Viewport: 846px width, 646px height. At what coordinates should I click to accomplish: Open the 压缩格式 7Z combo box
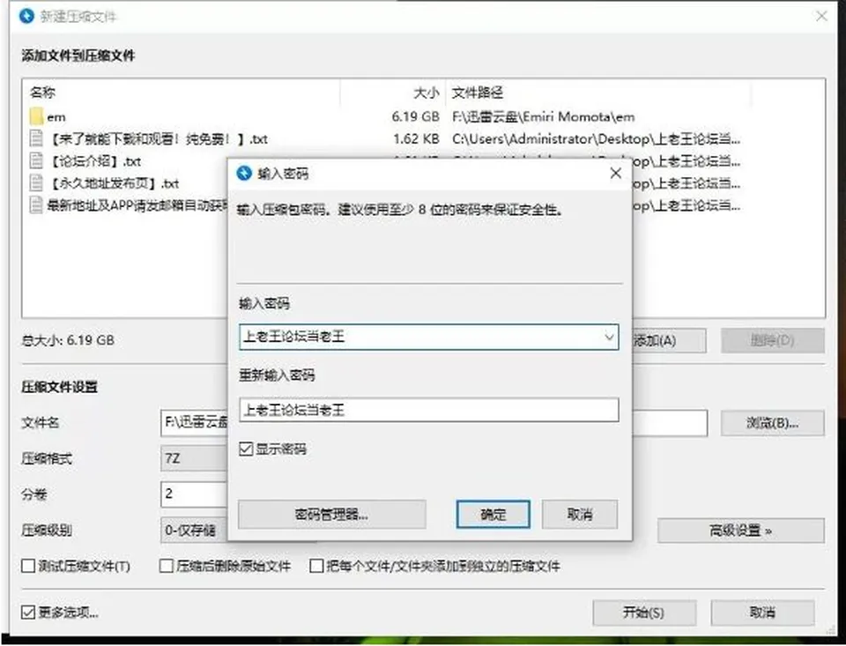coord(194,459)
